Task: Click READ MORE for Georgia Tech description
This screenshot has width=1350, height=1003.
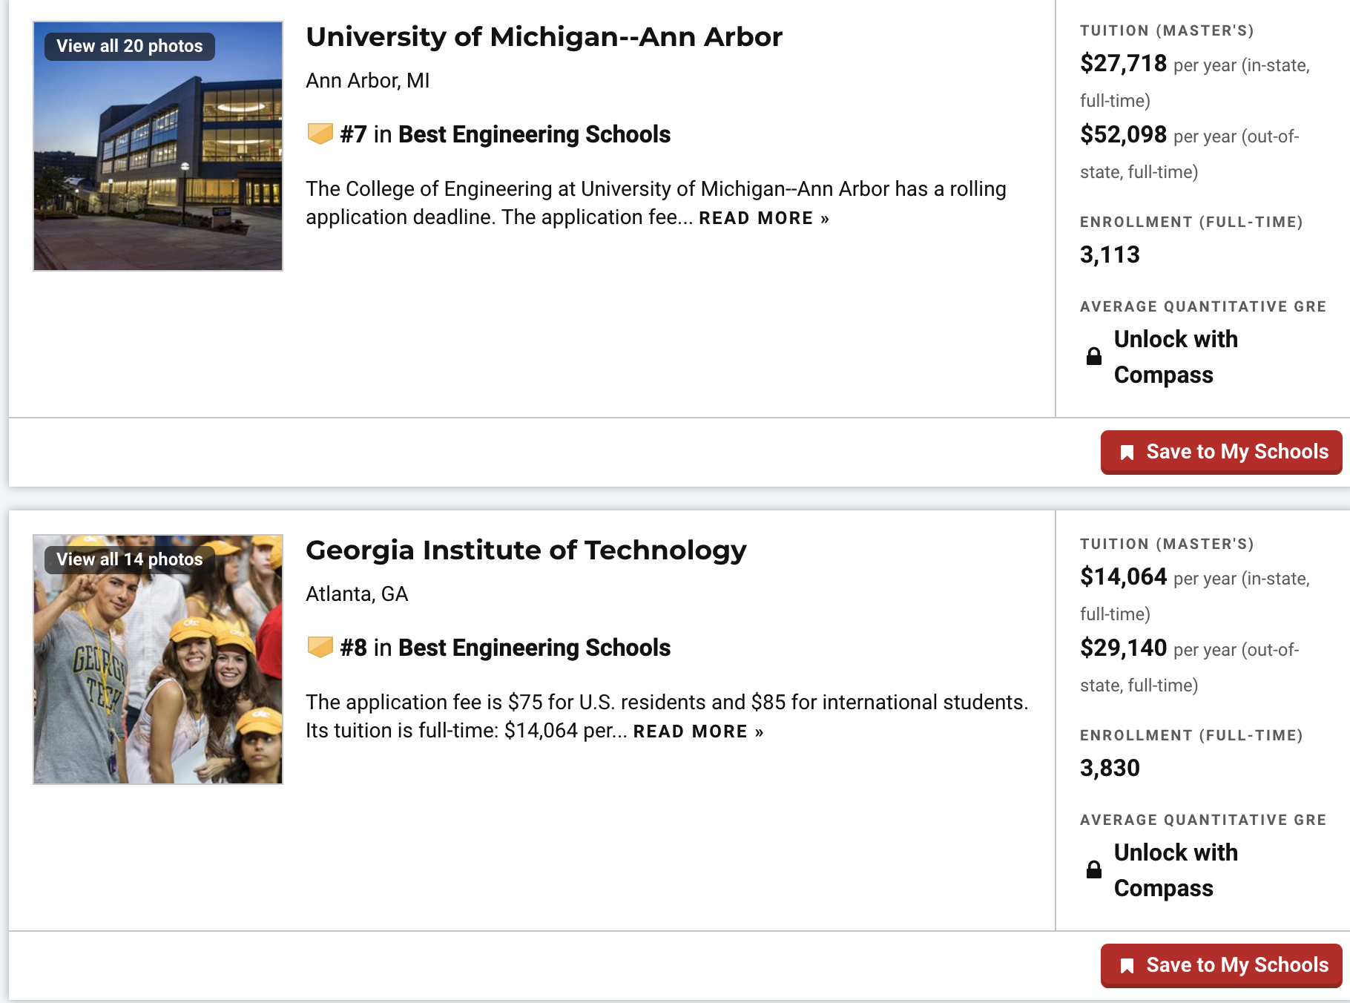Action: (x=698, y=731)
